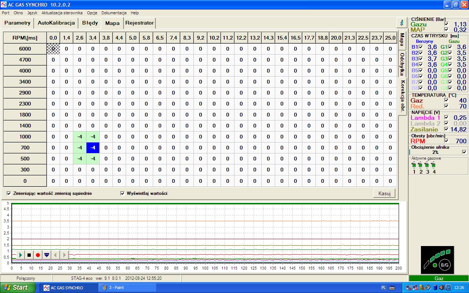
Task: Click gas injector icon number 4
Action: click(x=434, y=166)
